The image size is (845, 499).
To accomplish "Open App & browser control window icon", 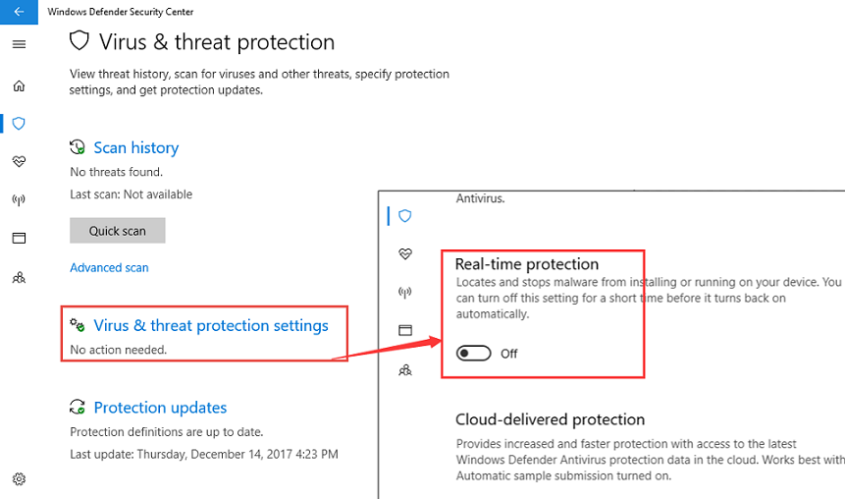I will (19, 238).
